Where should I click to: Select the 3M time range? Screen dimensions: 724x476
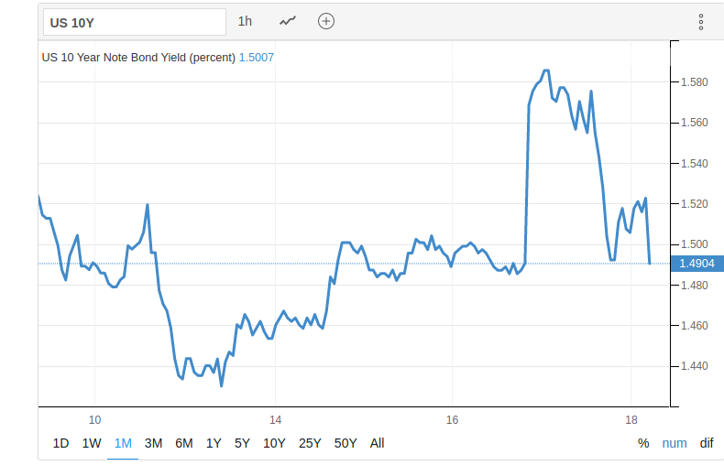pos(153,443)
